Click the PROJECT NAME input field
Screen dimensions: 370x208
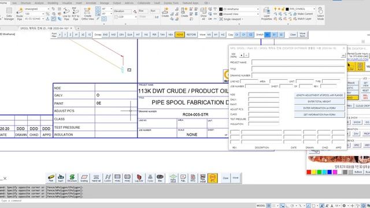click(298, 62)
